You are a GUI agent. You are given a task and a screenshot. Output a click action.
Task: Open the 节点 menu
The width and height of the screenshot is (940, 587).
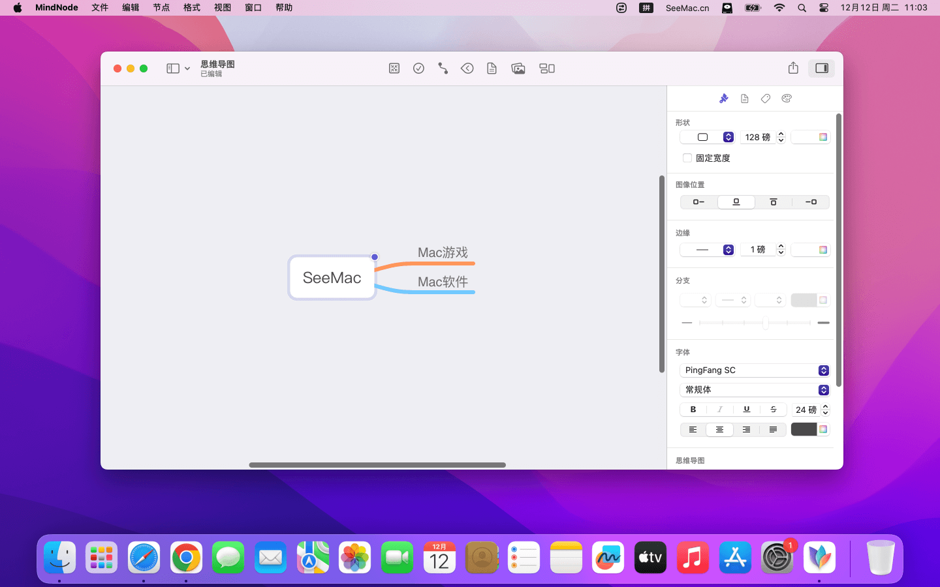tap(161, 8)
